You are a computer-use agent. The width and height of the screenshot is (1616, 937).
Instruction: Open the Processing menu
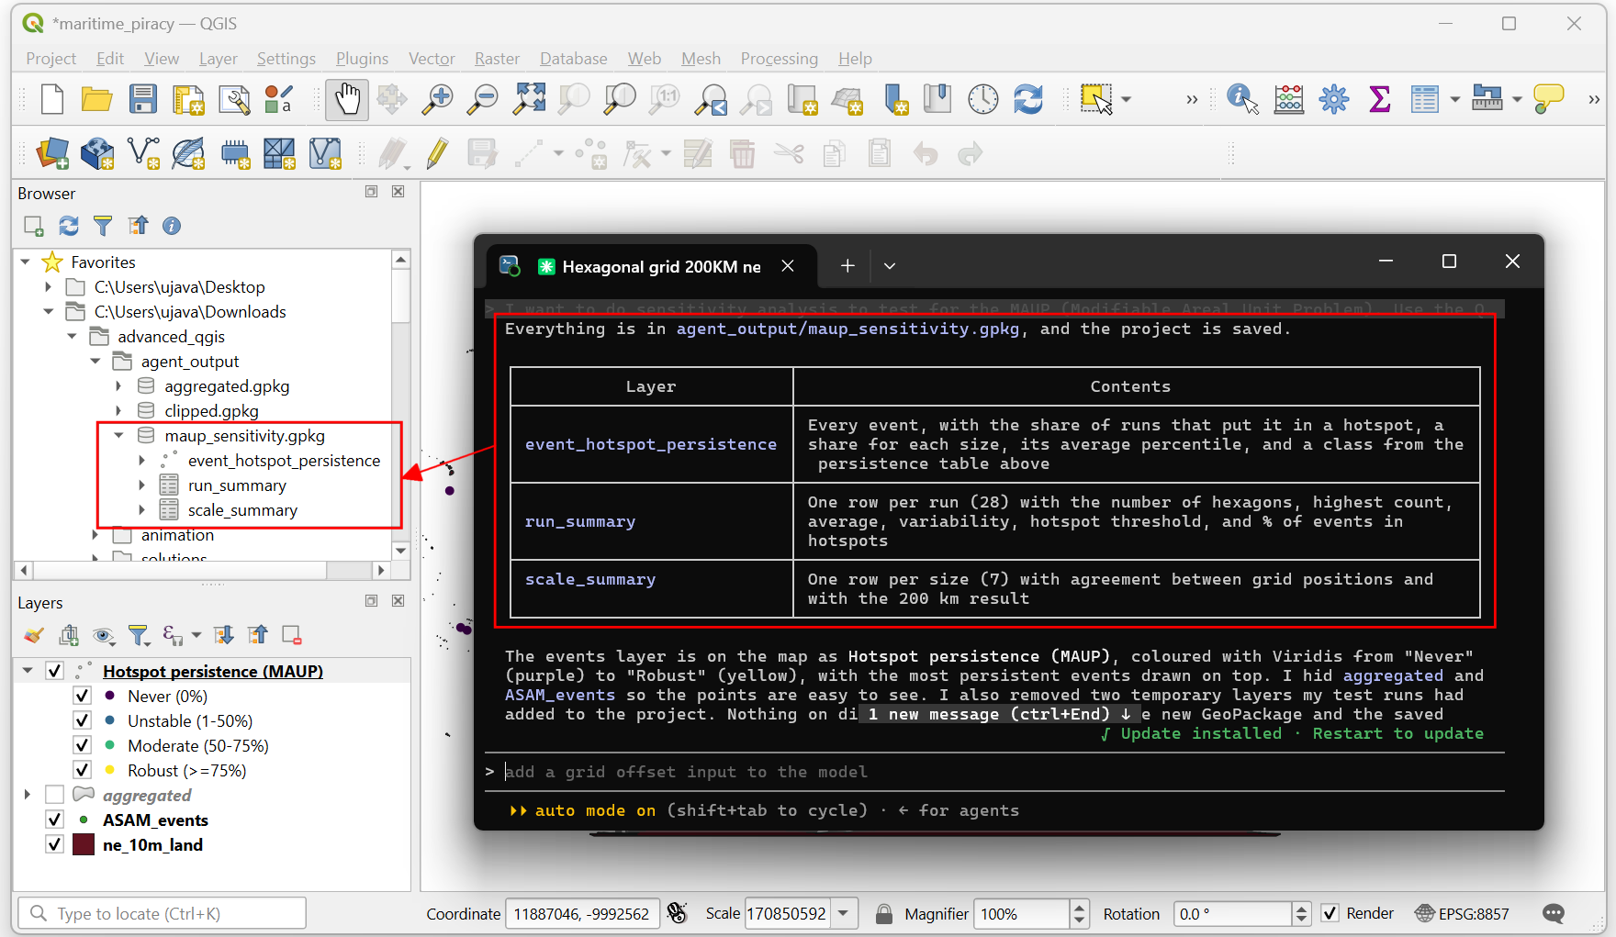(x=779, y=59)
